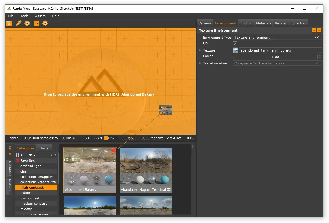Open the Tools menu
This screenshot has width=329, height=223.
(24, 16)
